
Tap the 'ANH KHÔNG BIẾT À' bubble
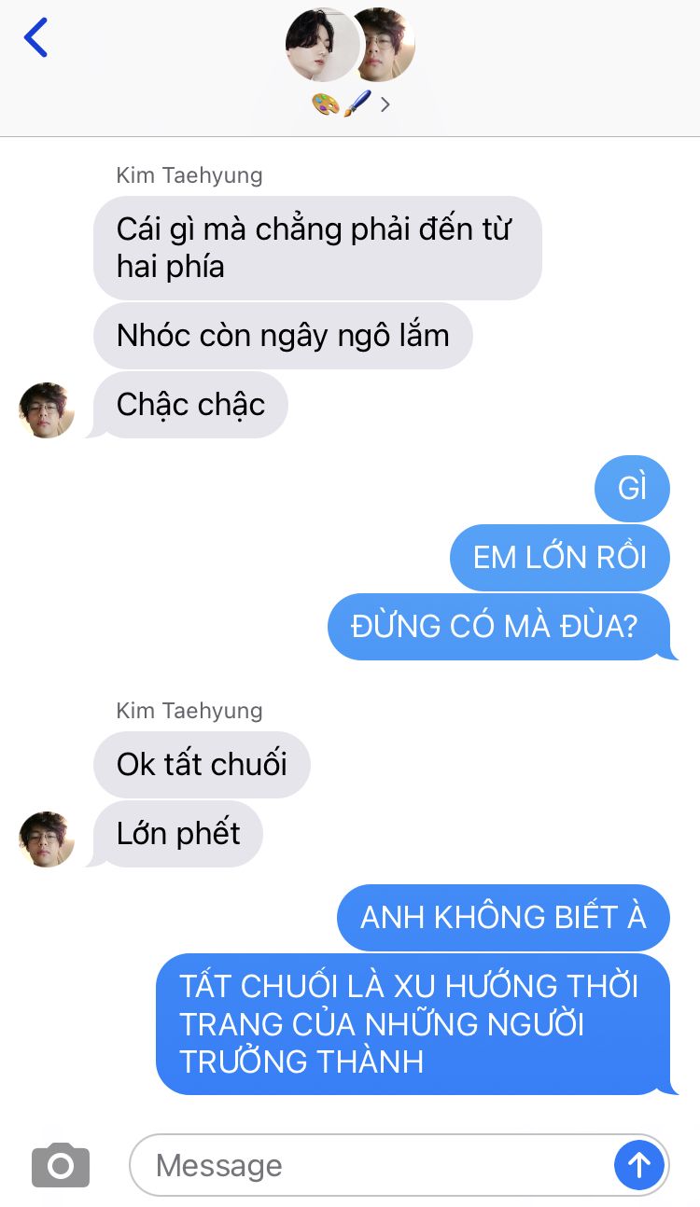coord(503,917)
